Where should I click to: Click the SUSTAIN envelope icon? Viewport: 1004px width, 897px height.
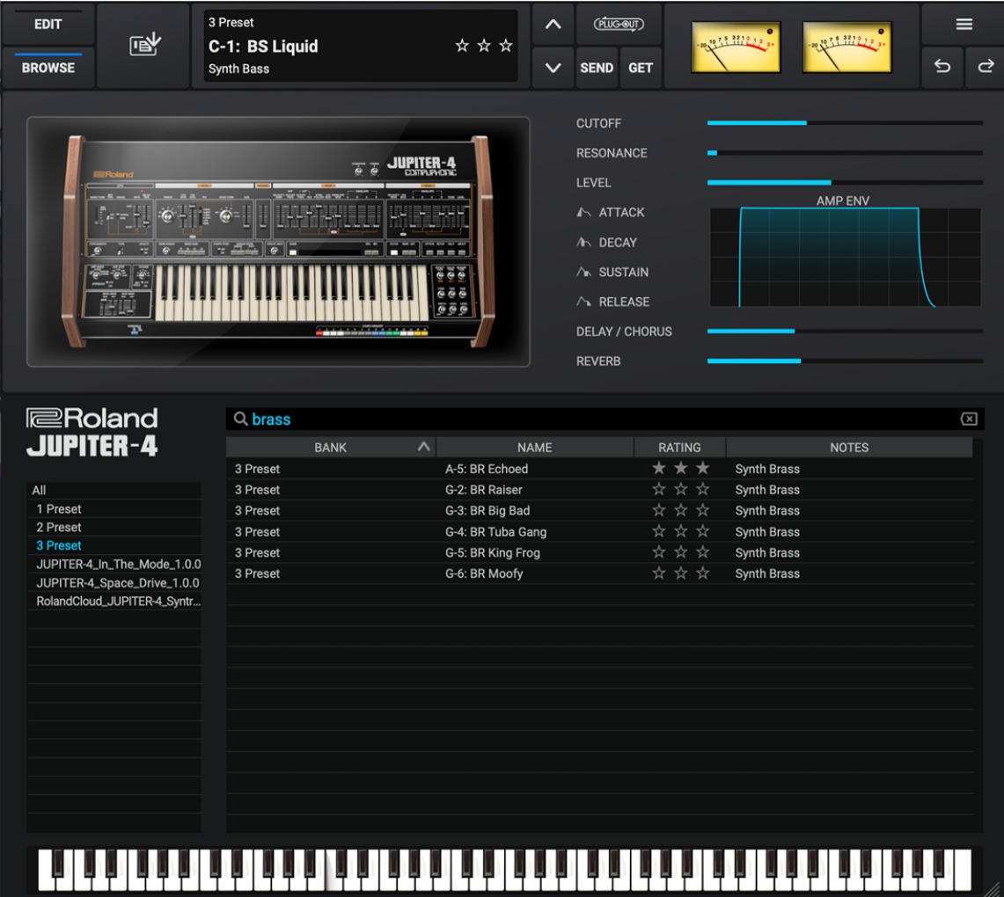pyautogui.click(x=583, y=272)
